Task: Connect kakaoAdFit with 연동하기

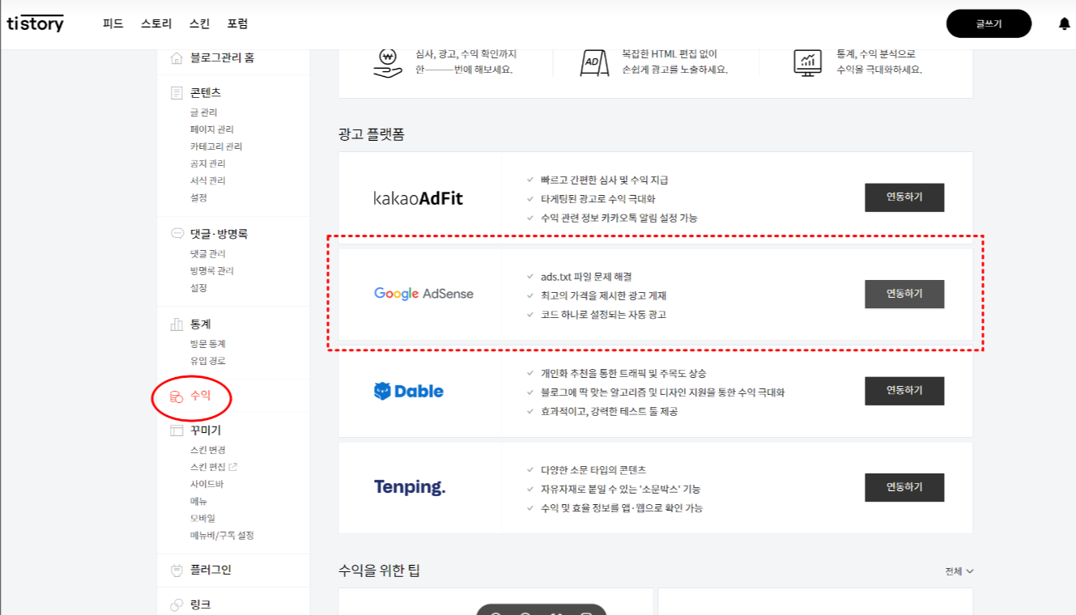Action: point(904,197)
